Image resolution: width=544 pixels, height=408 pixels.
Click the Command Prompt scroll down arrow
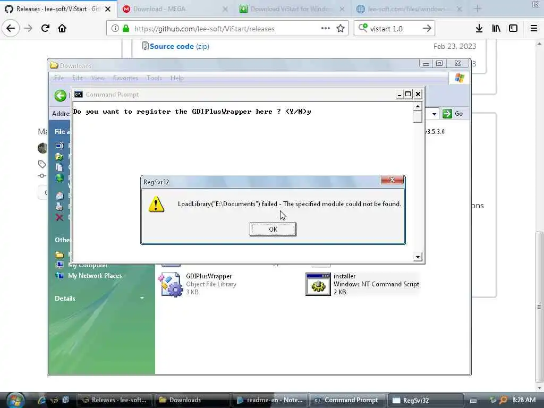pos(418,257)
